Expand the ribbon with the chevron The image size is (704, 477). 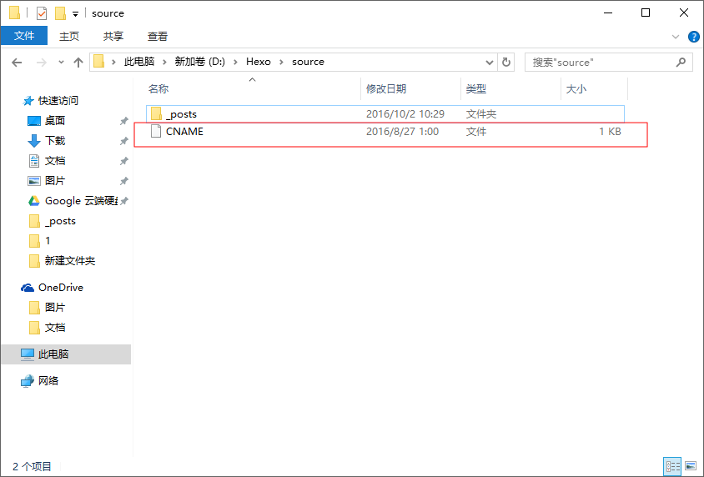(x=676, y=37)
